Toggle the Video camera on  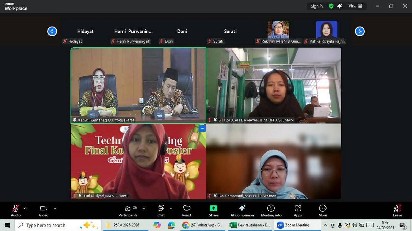[44, 210]
